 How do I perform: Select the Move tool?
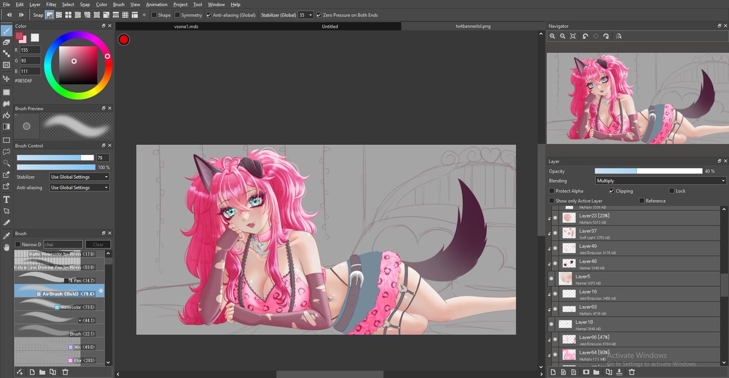click(x=6, y=79)
